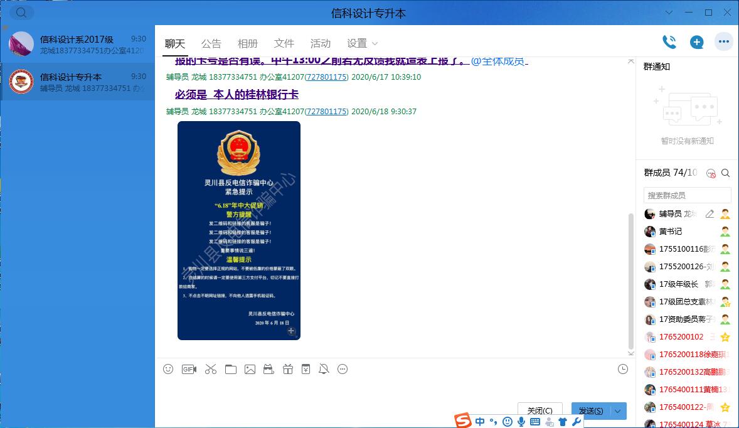Viewport: 739px width, 428px height.
Task: Open the 活动 tab
Action: [x=321, y=43]
